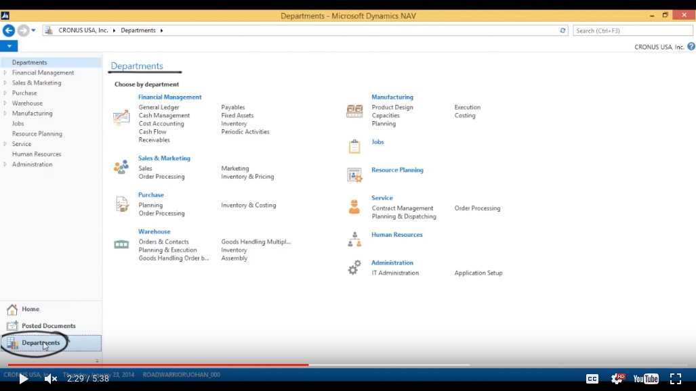
Task: Open Fixed Assets link
Action: coord(237,115)
